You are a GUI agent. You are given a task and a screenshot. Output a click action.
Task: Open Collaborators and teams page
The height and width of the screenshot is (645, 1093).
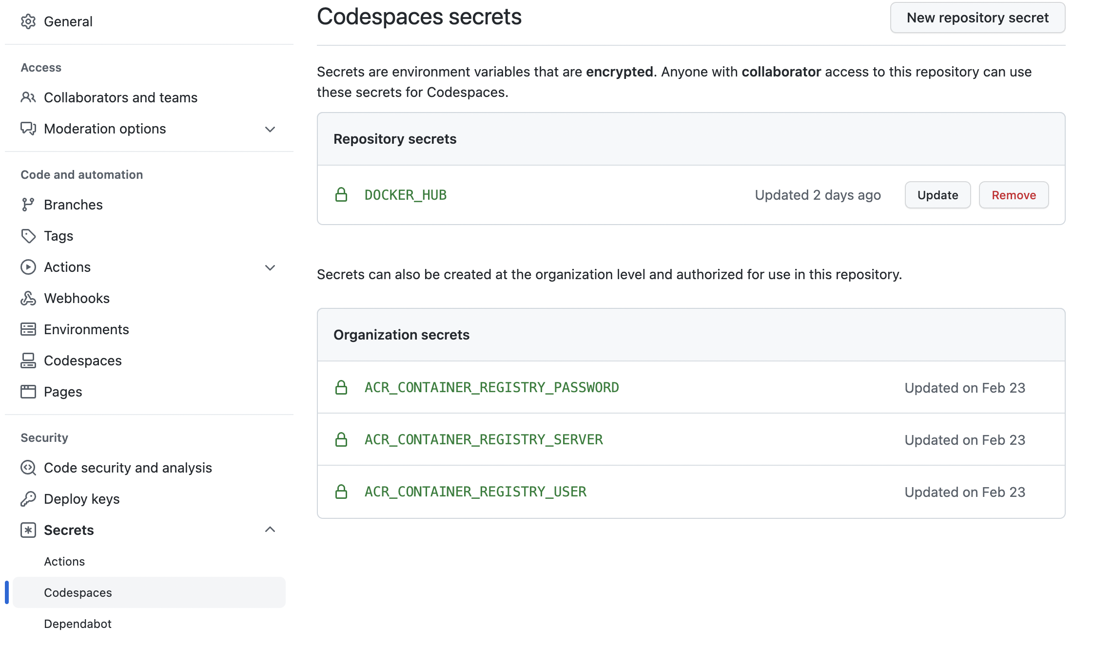(120, 97)
